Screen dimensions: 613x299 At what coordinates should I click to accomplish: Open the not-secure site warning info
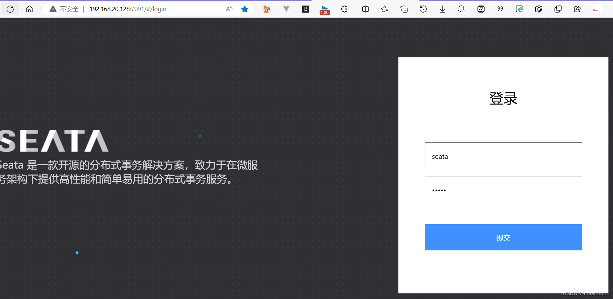pyautogui.click(x=53, y=9)
